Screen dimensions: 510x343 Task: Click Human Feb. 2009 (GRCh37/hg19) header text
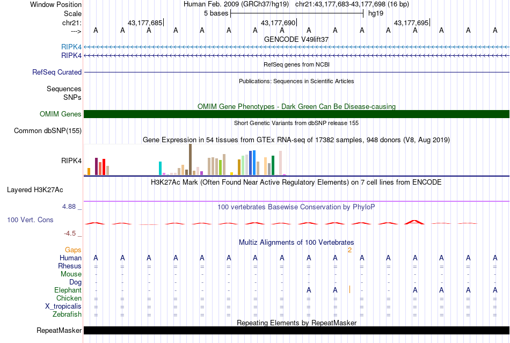point(236,4)
